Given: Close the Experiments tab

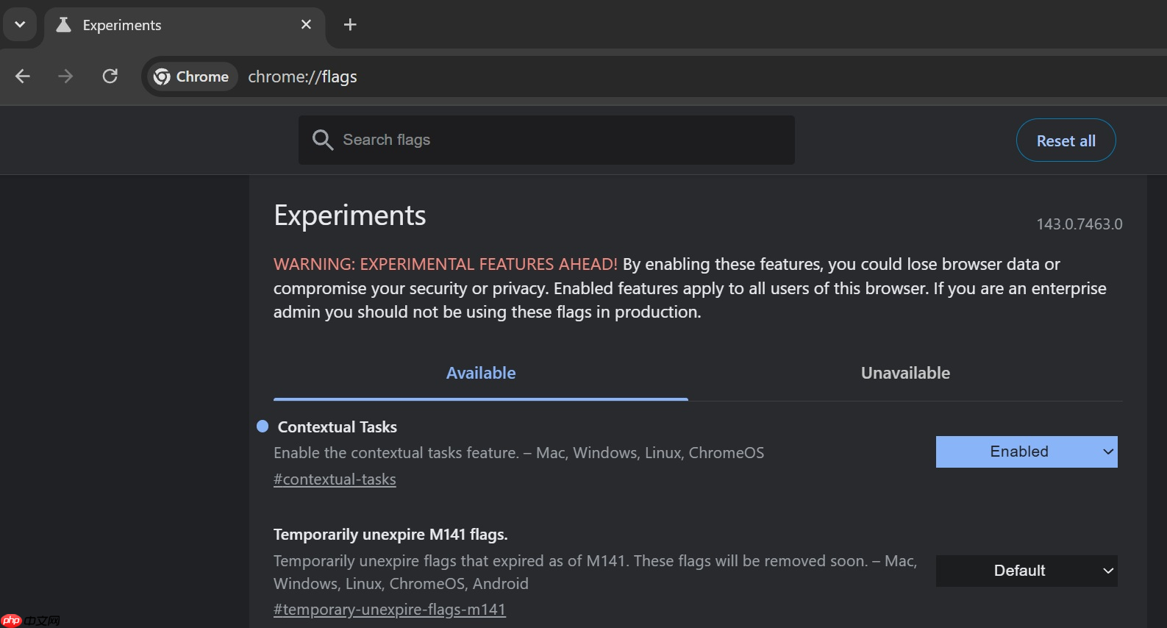Looking at the screenshot, I should pos(306,25).
